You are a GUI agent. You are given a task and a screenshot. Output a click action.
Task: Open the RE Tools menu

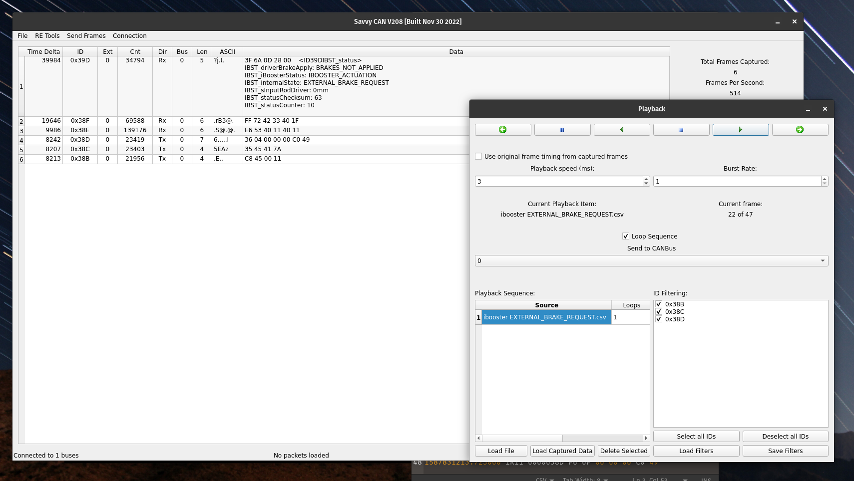click(x=47, y=36)
